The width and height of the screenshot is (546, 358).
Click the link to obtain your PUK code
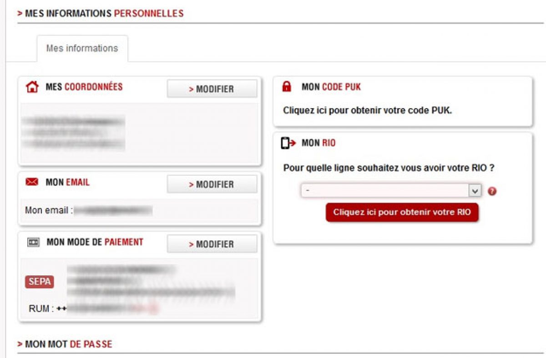[x=367, y=110]
